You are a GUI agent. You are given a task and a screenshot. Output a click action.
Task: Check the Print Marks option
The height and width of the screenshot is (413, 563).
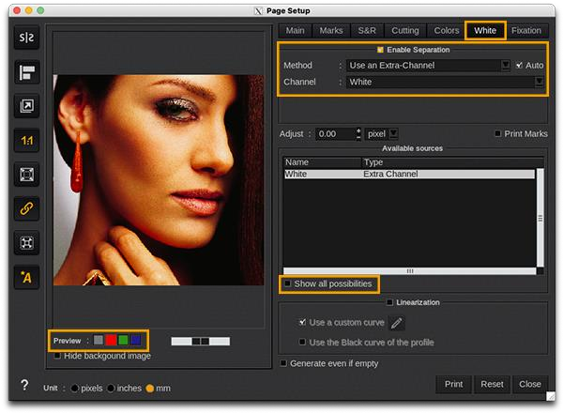(x=498, y=134)
